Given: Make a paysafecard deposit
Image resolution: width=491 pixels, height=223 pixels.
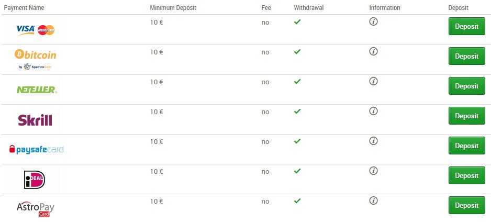Looking at the screenshot, I should pos(466,146).
